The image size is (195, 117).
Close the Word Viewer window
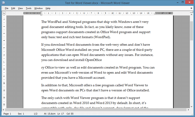pos(189,2)
